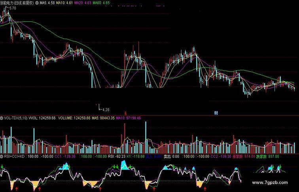The image size is (299, 192).
Task: Click the 4.28 low price marker
Action: (106, 110)
